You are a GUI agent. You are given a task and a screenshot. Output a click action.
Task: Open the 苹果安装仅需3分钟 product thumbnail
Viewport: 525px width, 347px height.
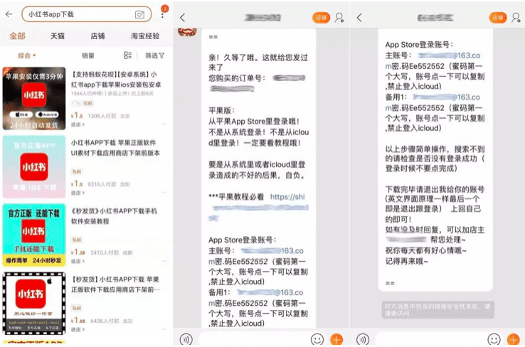pyautogui.click(x=34, y=98)
